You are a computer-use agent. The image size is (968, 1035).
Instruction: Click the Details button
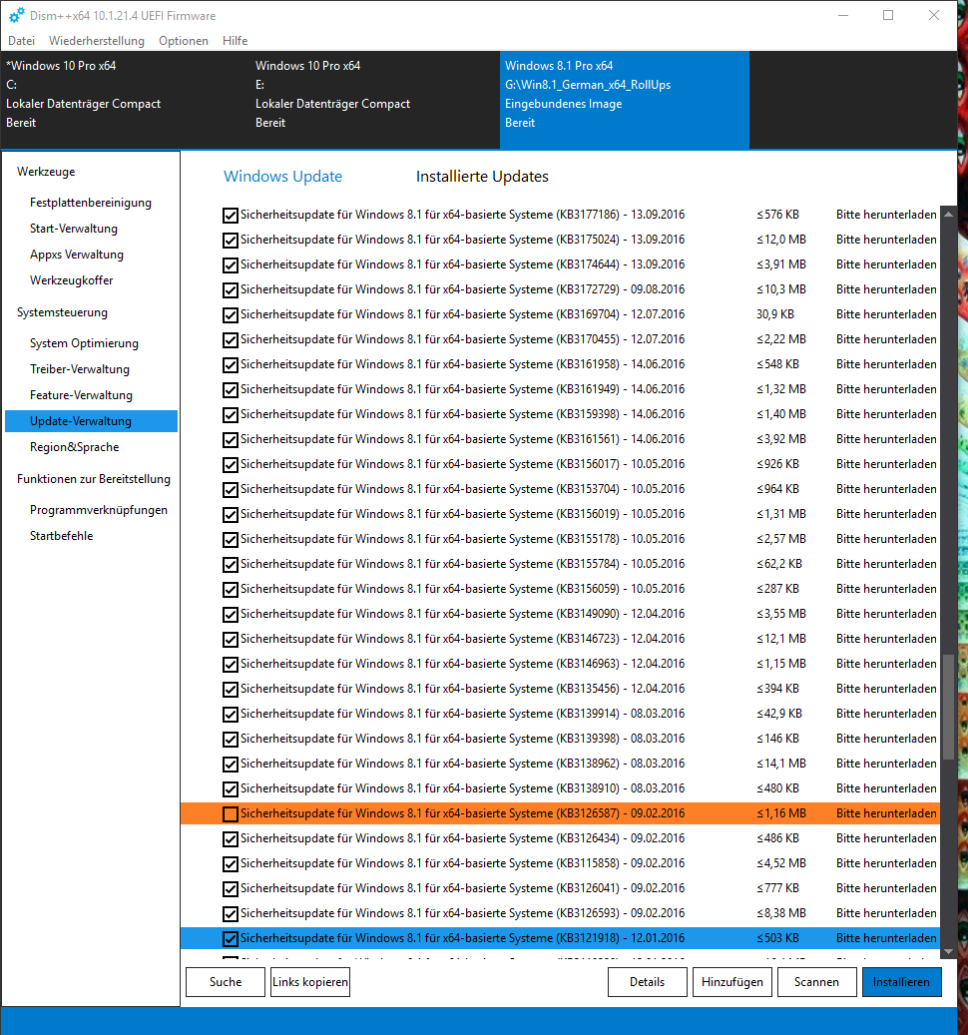coord(648,981)
